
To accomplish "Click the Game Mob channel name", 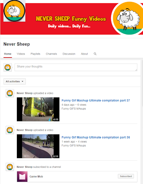I will pyautogui.click(x=36, y=176).
